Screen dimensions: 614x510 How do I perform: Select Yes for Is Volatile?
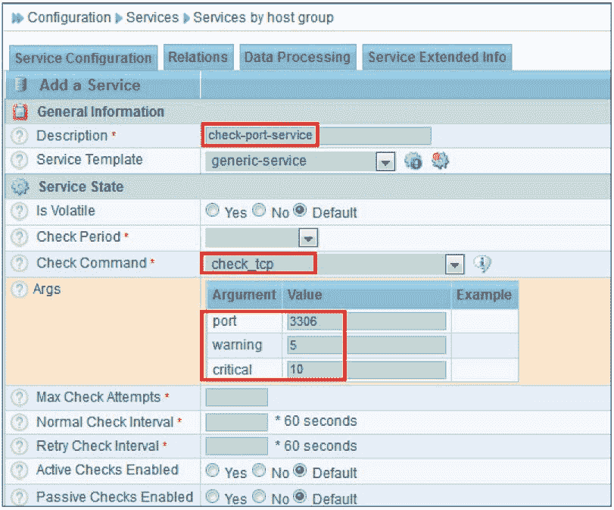pos(213,211)
